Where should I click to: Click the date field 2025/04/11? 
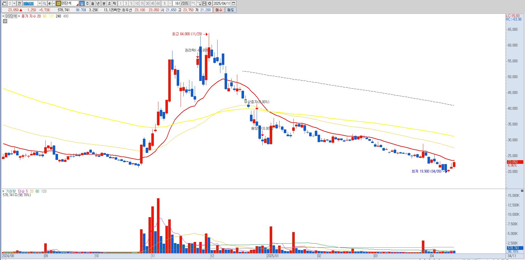(222, 3)
